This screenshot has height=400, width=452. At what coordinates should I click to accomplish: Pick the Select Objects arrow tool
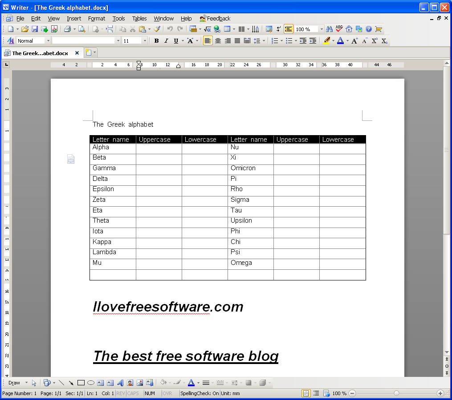pyautogui.click(x=34, y=383)
